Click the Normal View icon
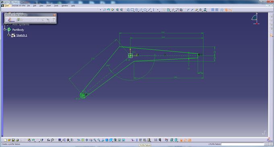Screen dimensions: 274x147 [103, 140]
